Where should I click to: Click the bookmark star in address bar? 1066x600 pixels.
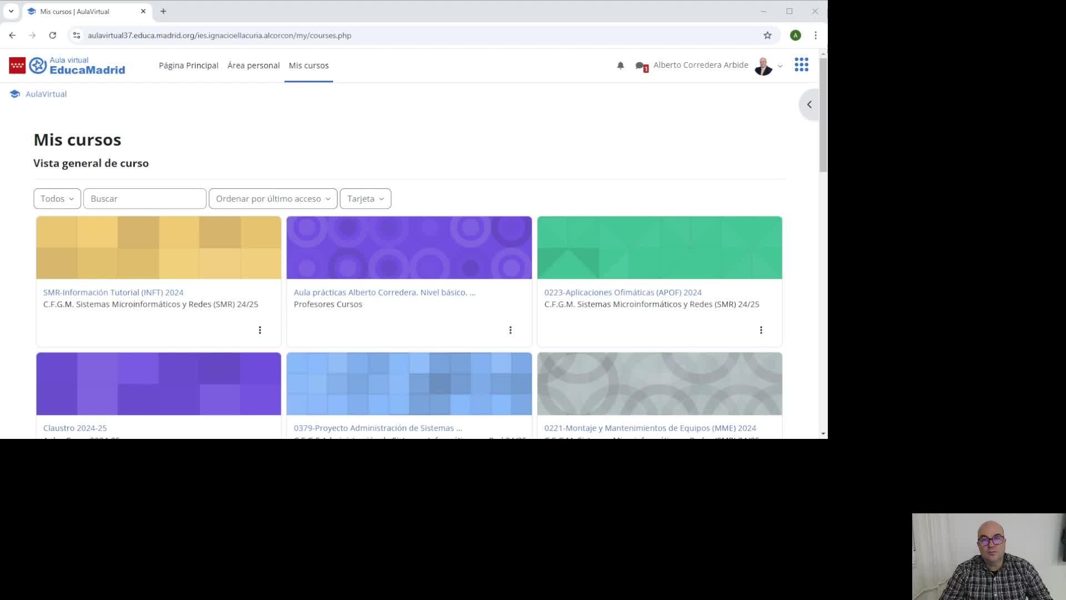(767, 36)
